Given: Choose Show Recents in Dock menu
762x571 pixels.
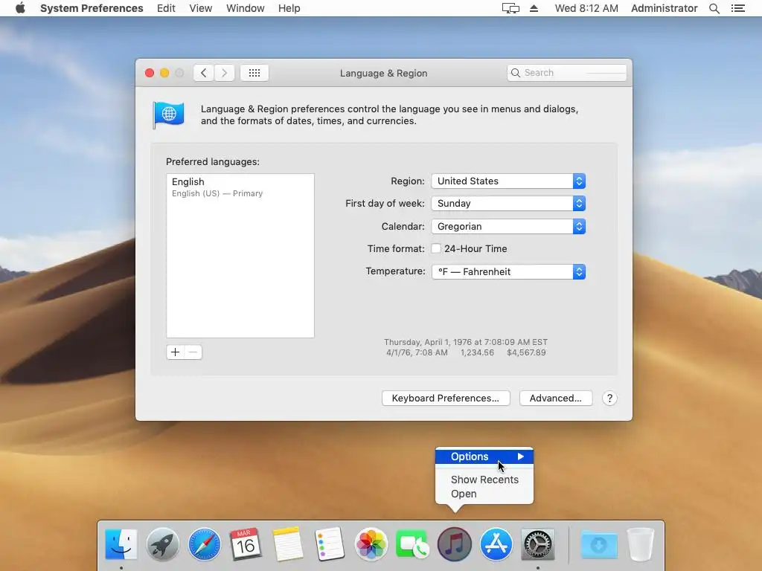Looking at the screenshot, I should click(x=484, y=480).
